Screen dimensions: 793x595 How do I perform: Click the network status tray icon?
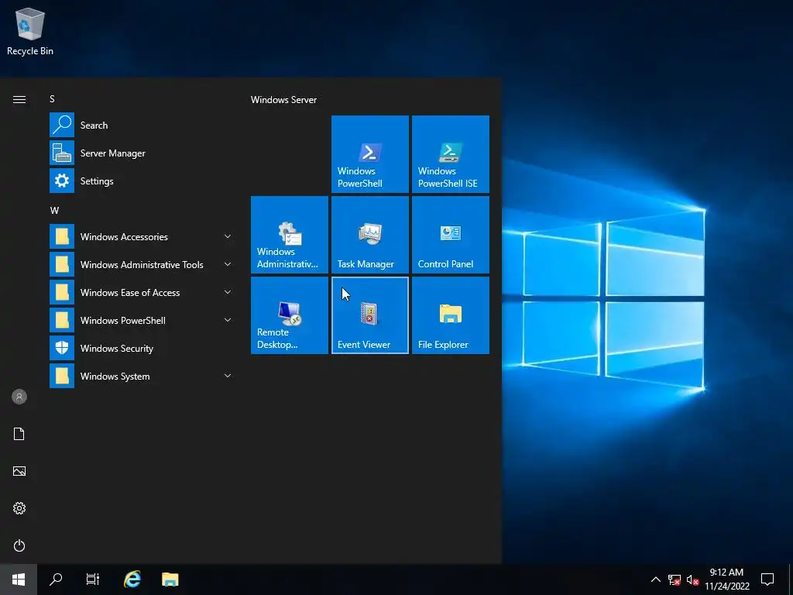(x=675, y=580)
